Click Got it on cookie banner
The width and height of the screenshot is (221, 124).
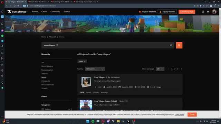coord(192,115)
